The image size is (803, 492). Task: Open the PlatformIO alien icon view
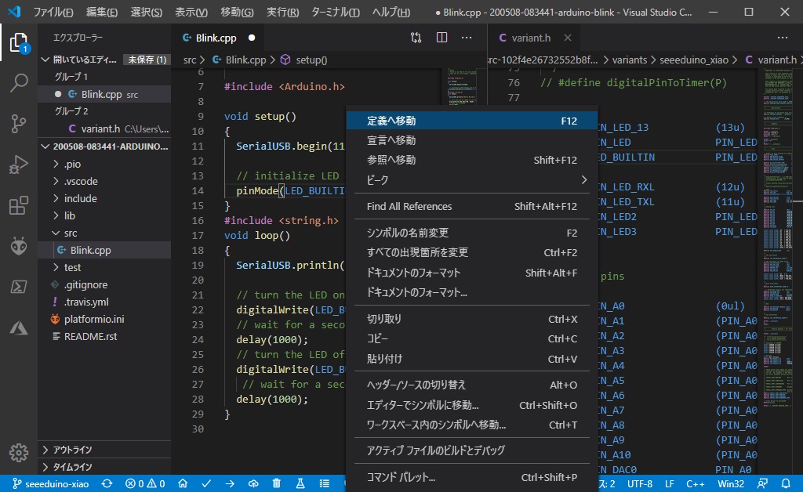click(19, 246)
